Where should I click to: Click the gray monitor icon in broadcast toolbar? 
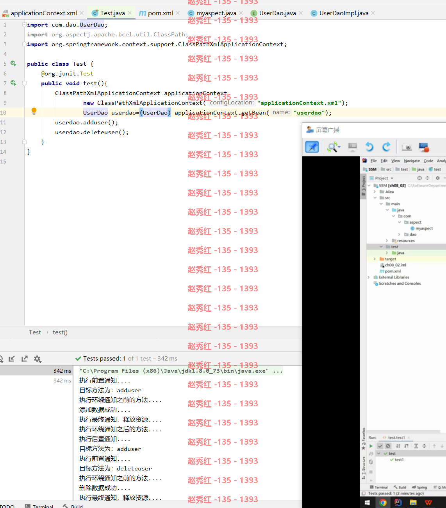(x=353, y=147)
